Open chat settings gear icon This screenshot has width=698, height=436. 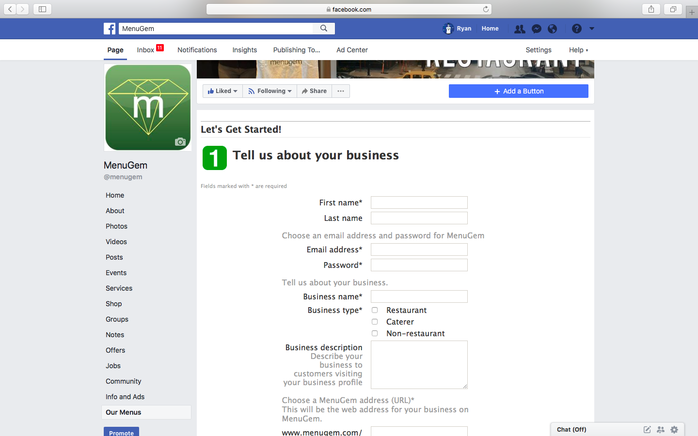click(x=674, y=430)
